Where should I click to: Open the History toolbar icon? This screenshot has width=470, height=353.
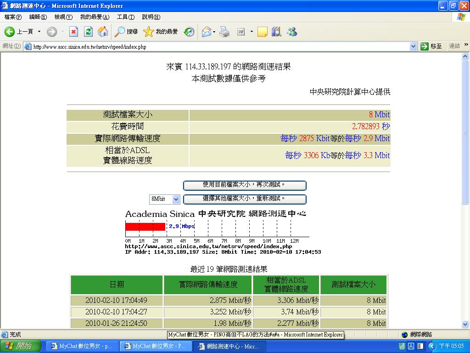coord(189,32)
